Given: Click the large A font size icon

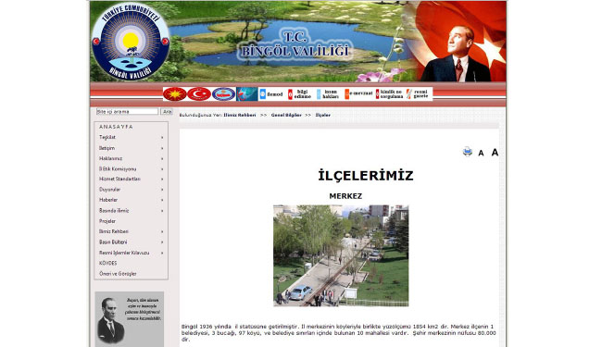Looking at the screenshot, I should click(495, 153).
